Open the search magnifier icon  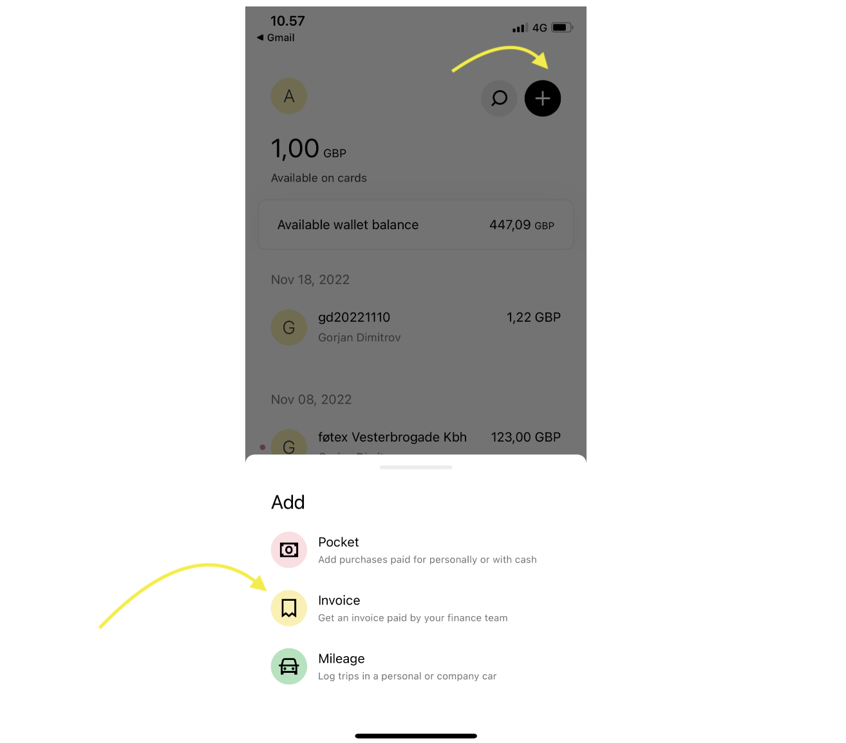tap(499, 99)
